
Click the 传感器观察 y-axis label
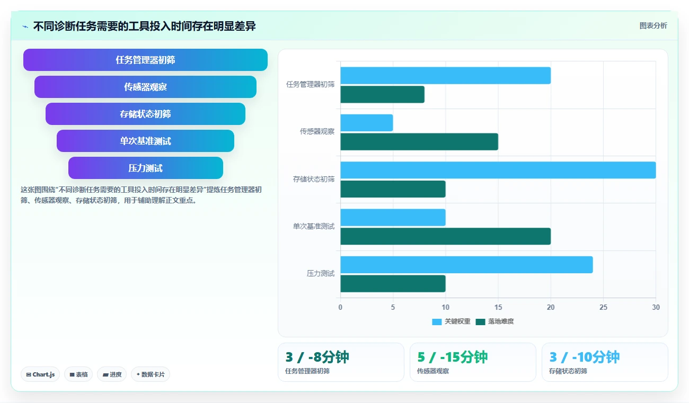(317, 131)
